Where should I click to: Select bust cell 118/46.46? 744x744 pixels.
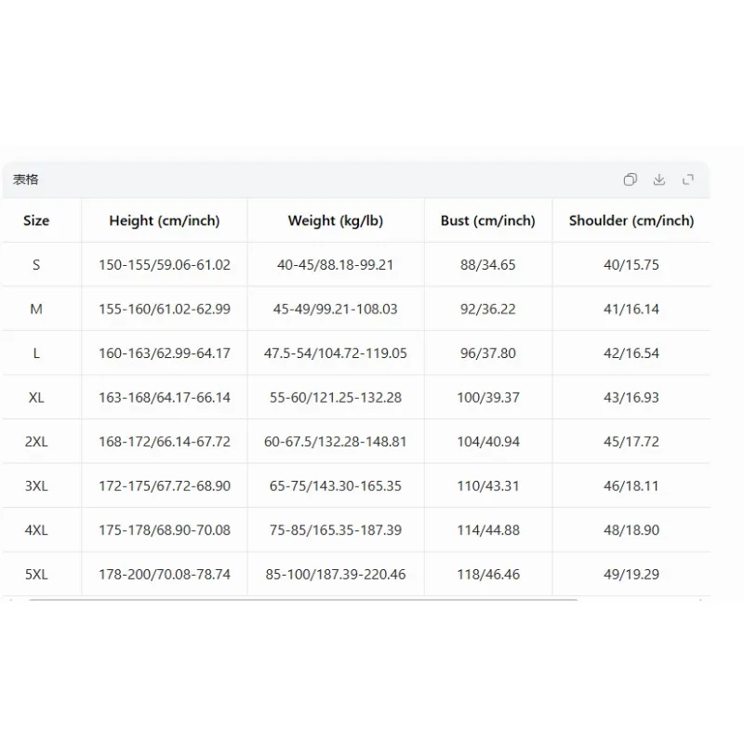(487, 574)
